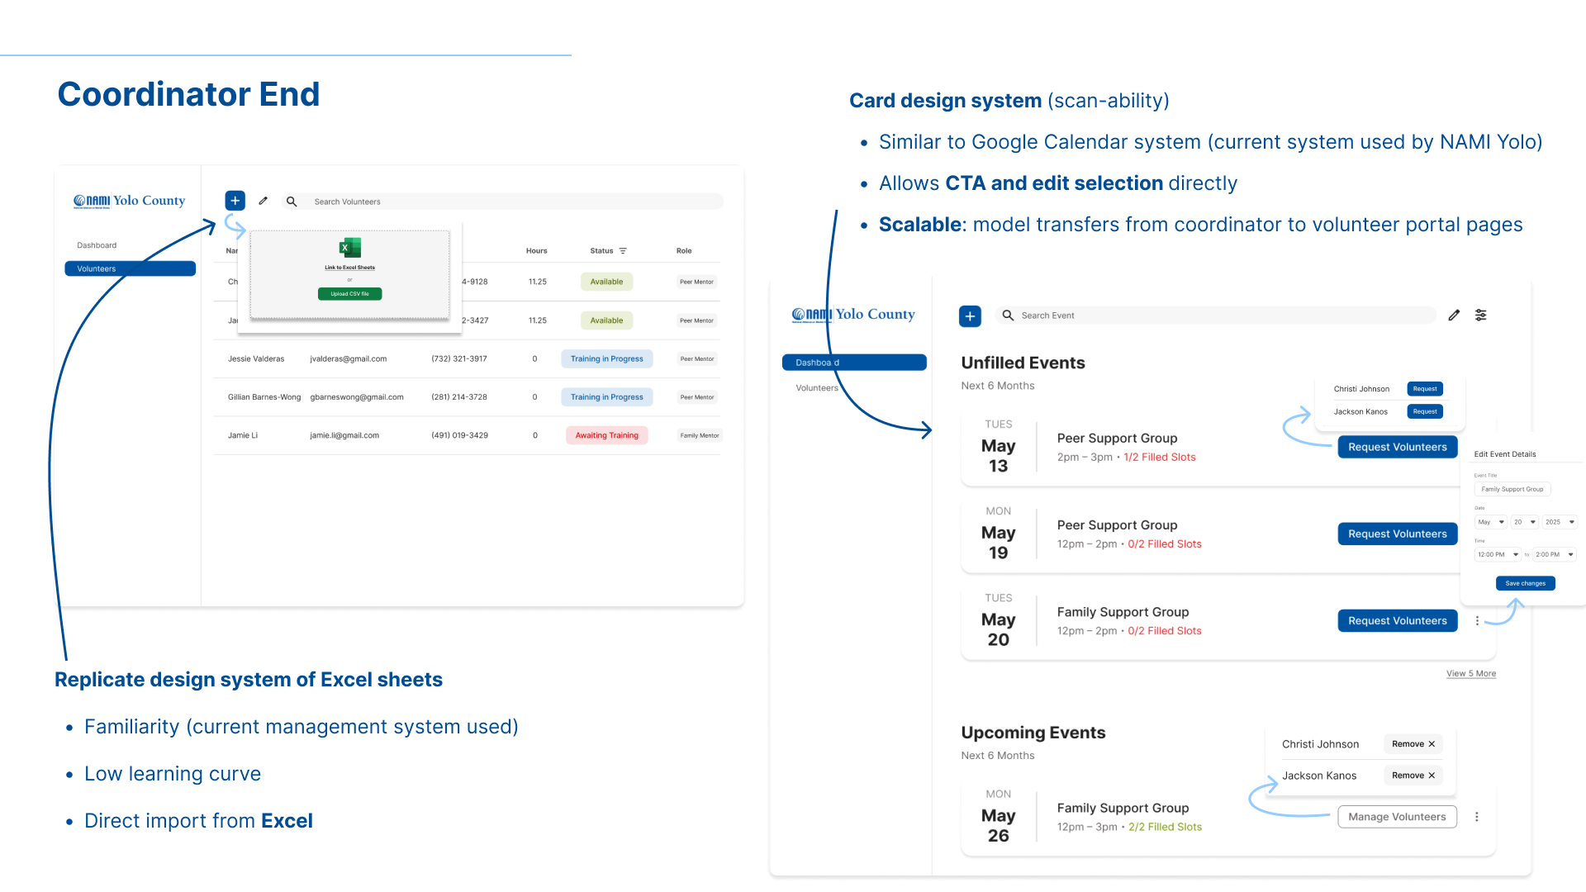Click the blue plus button beside Search Volunteers
Image resolution: width=1586 pixels, height=892 pixels.
235,201
